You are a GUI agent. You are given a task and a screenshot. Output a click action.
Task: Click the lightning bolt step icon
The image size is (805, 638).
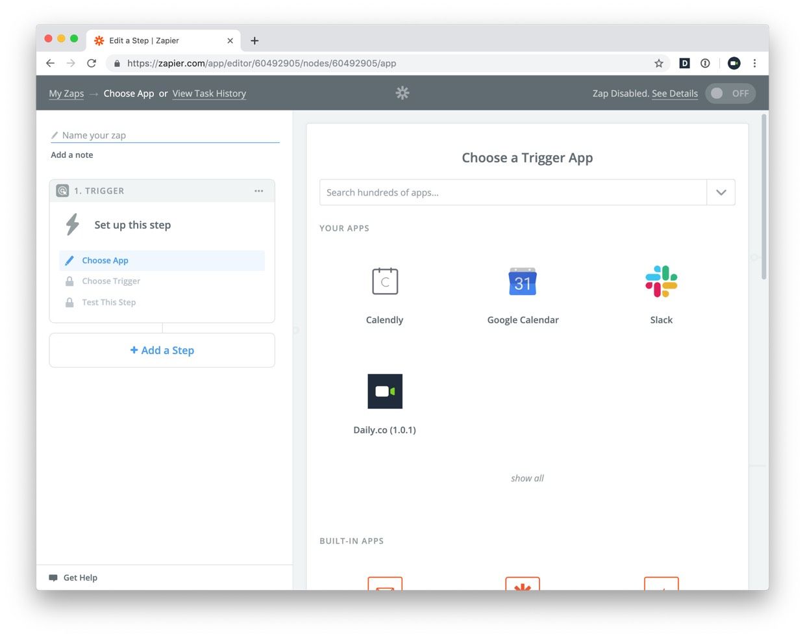(x=73, y=225)
